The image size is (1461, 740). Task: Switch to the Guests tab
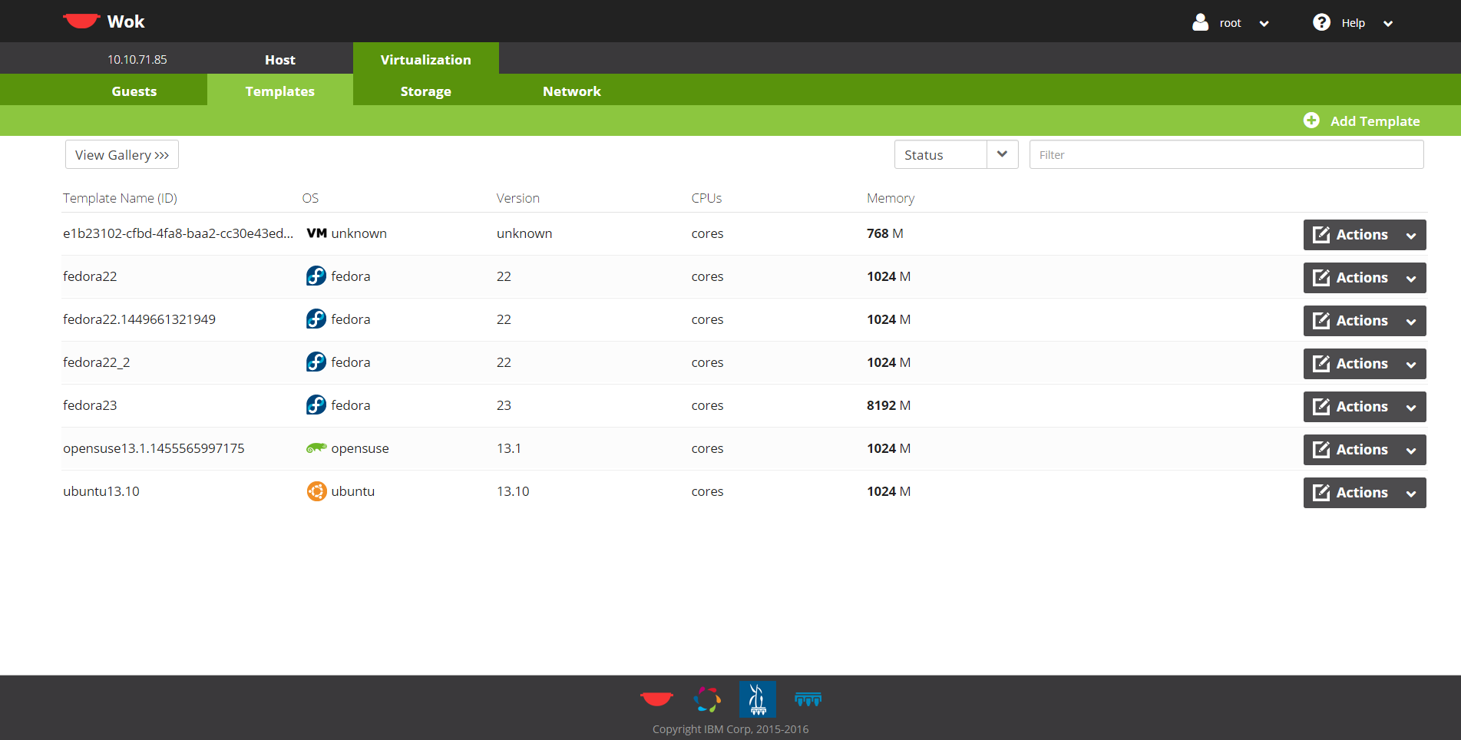pos(134,91)
